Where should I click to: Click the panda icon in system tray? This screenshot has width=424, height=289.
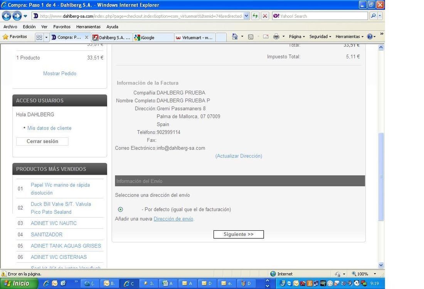click(x=357, y=283)
